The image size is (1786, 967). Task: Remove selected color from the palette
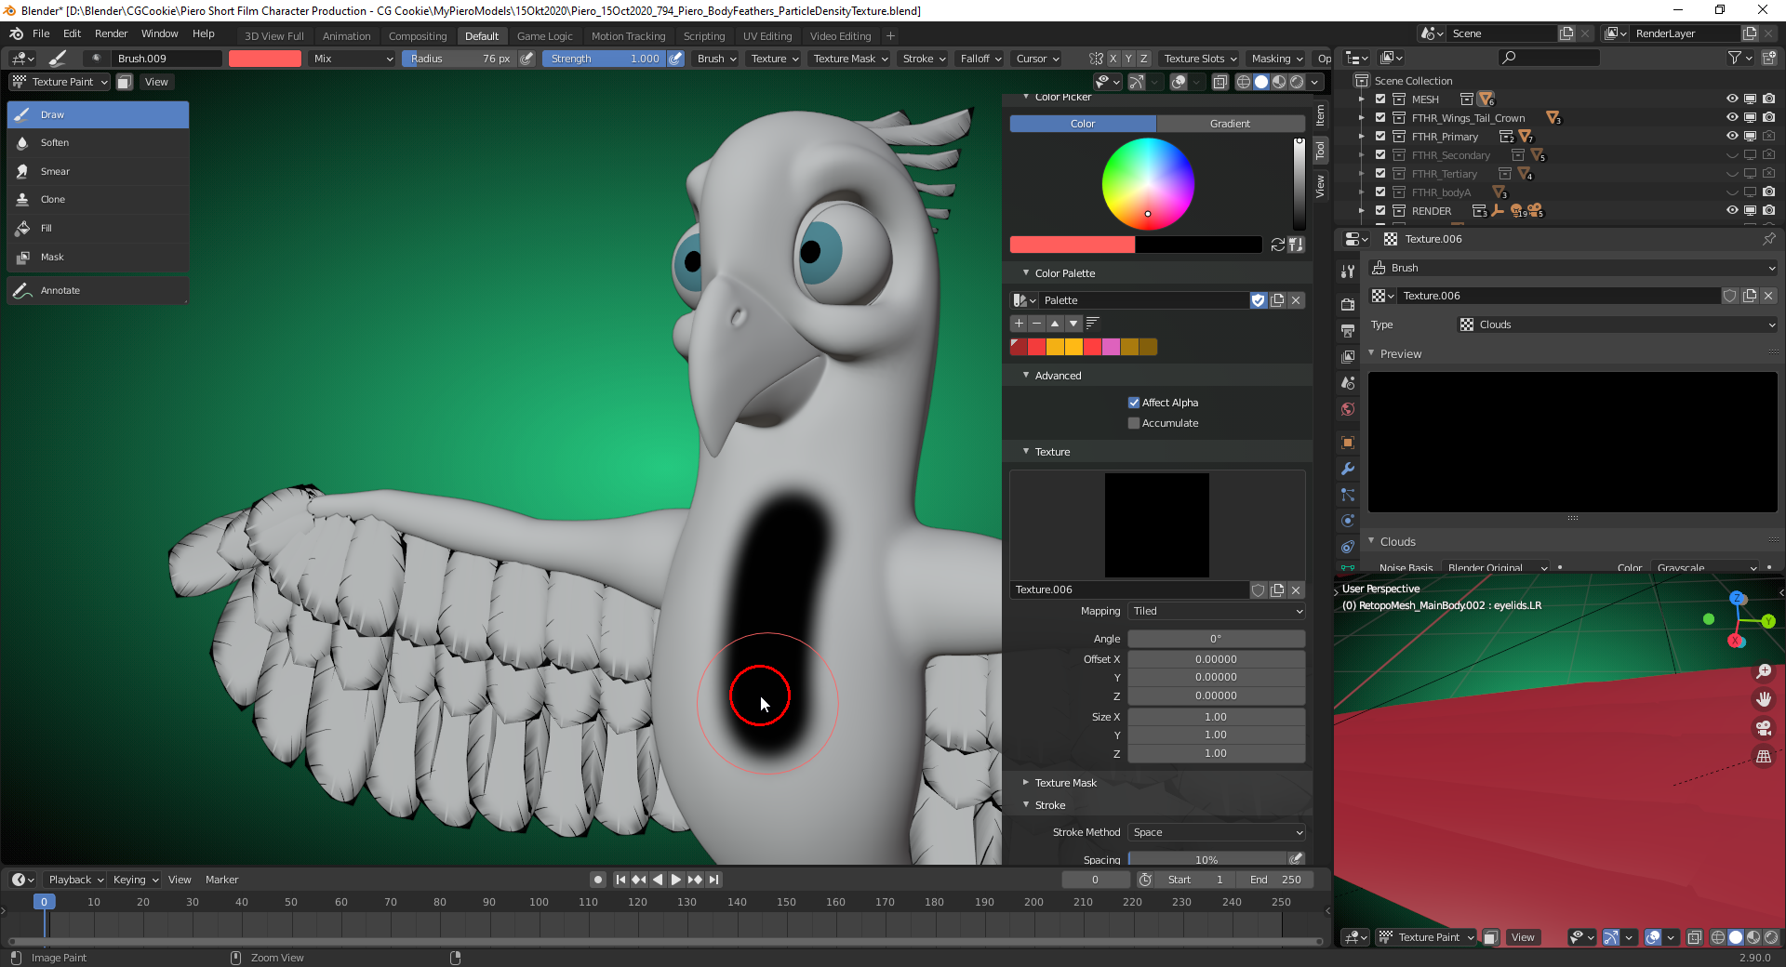pyautogui.click(x=1036, y=324)
